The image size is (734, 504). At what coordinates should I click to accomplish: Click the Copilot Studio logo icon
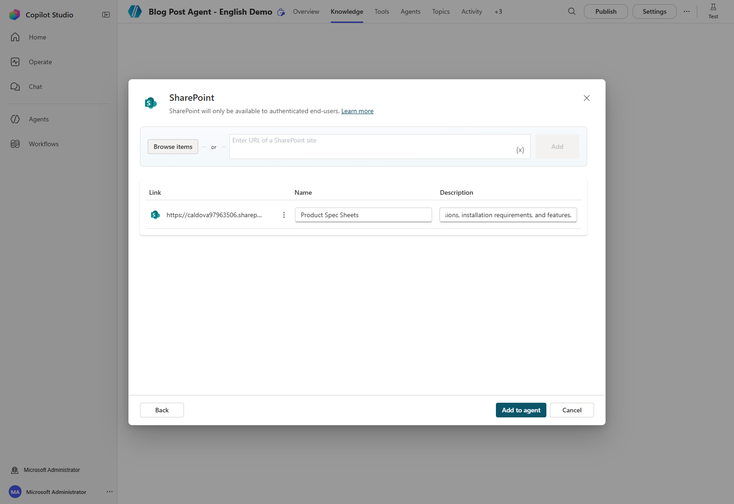pos(15,15)
